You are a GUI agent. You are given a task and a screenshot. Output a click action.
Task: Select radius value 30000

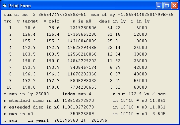(141, 54)
